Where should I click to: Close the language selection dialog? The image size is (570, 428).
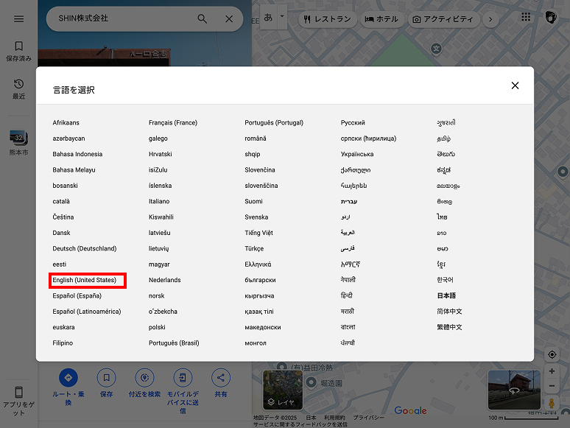click(x=515, y=85)
